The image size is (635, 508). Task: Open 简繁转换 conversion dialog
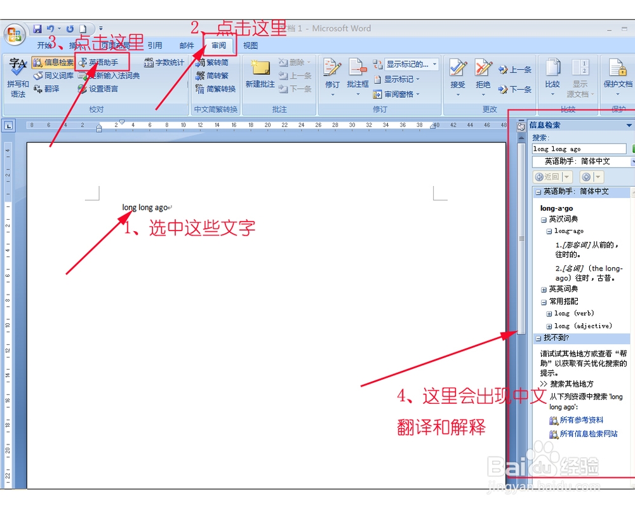coord(215,89)
